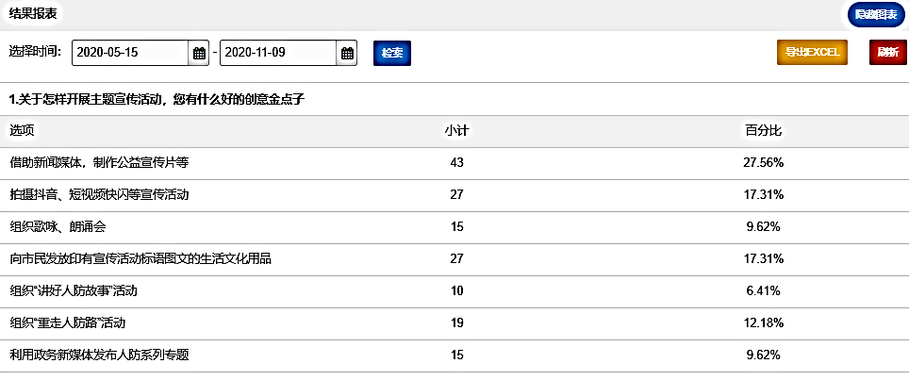This screenshot has height=380, width=909.
Task: Export results with 导出EXCEL button
Action: click(811, 53)
